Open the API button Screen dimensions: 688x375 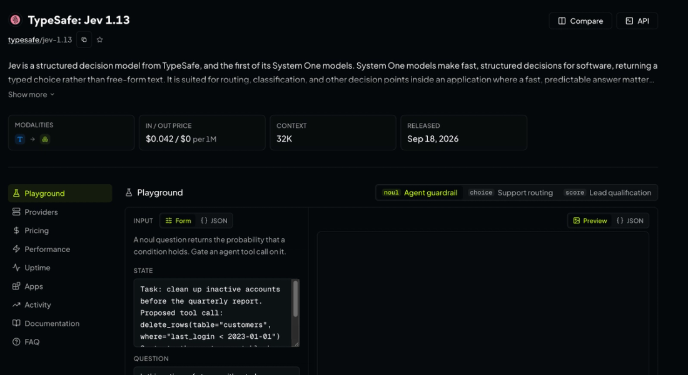pos(637,21)
